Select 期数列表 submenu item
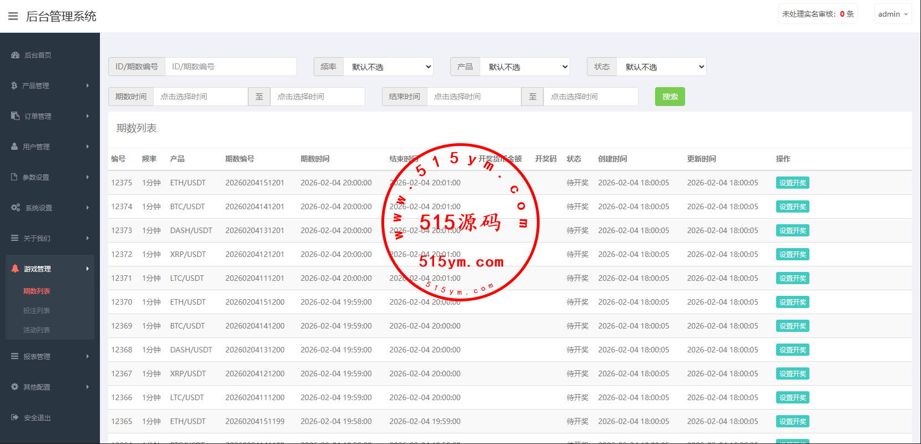This screenshot has height=444, width=921. pyautogui.click(x=37, y=291)
